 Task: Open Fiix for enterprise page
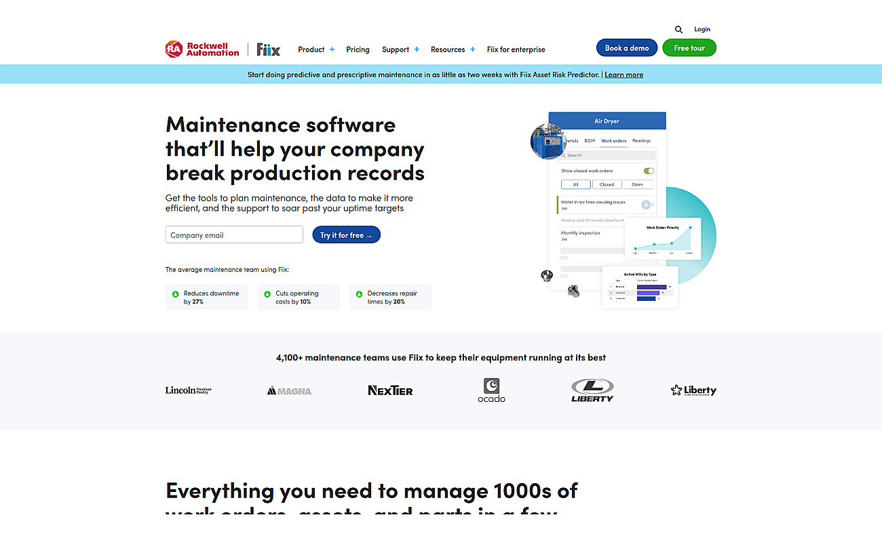[516, 49]
